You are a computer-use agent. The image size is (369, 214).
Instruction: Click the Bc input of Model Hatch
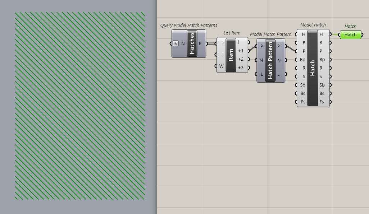point(303,93)
